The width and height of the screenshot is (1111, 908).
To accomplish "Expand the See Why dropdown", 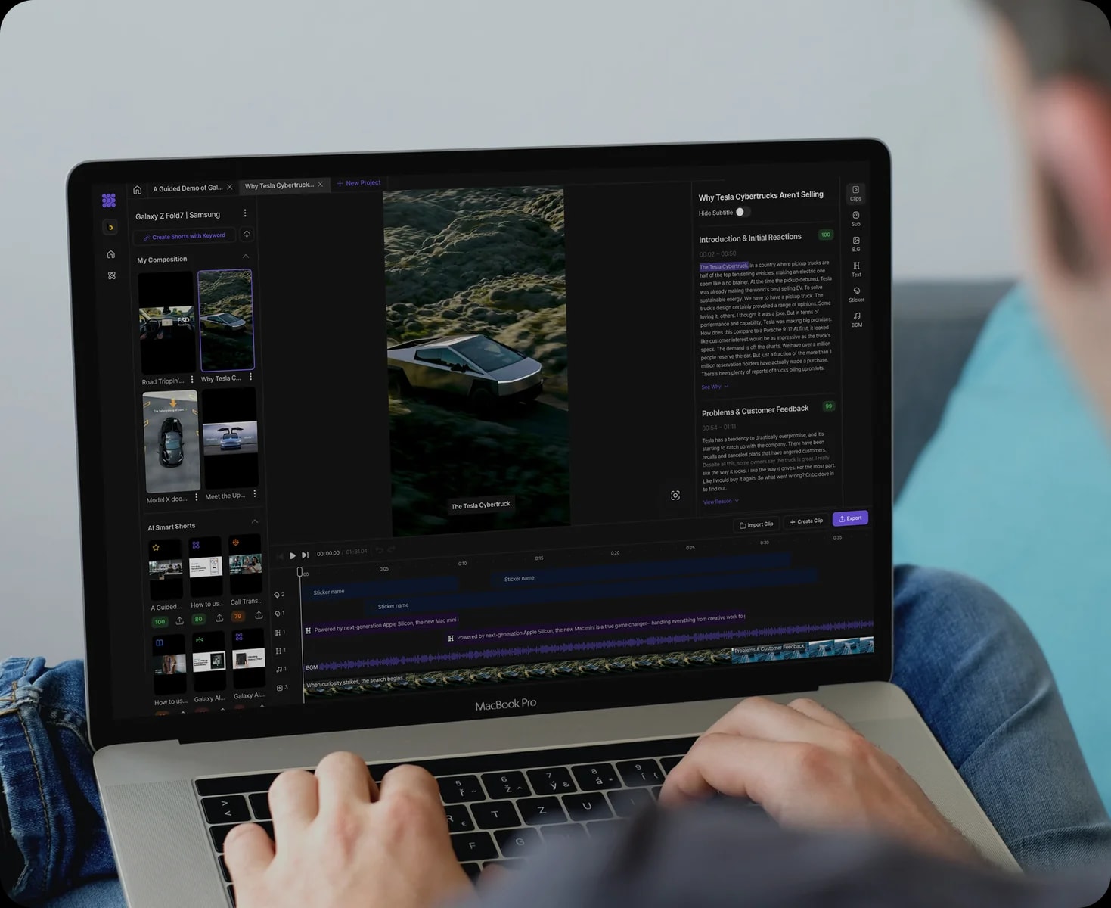I will [x=715, y=387].
